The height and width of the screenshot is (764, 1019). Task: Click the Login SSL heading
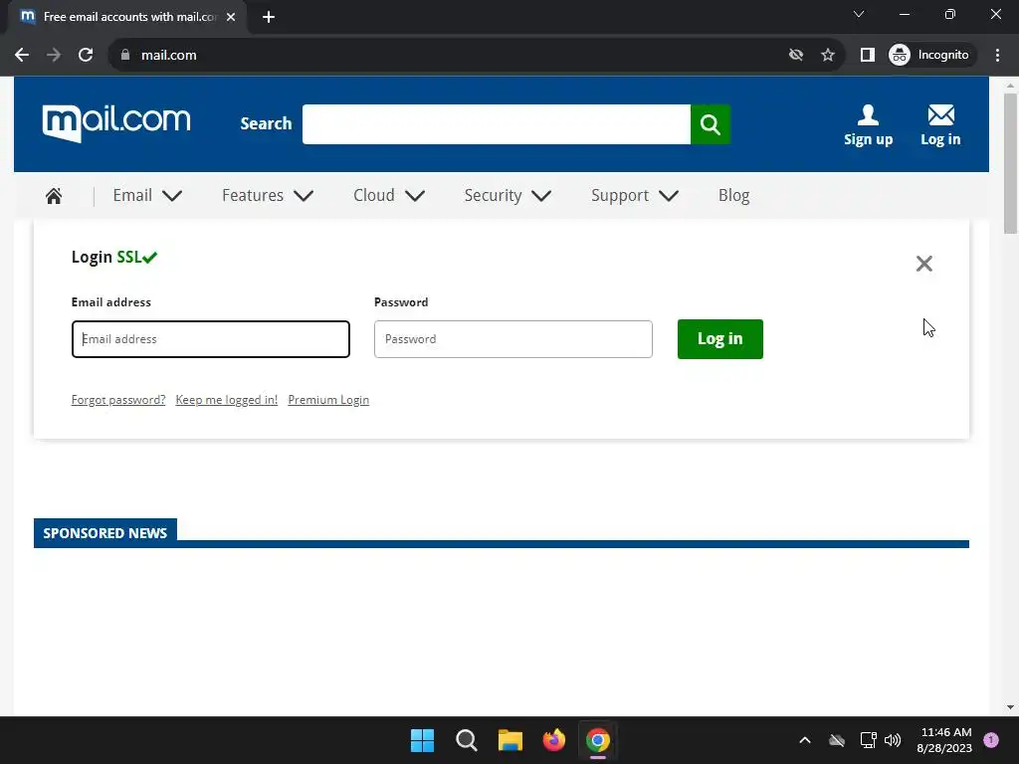(x=114, y=257)
